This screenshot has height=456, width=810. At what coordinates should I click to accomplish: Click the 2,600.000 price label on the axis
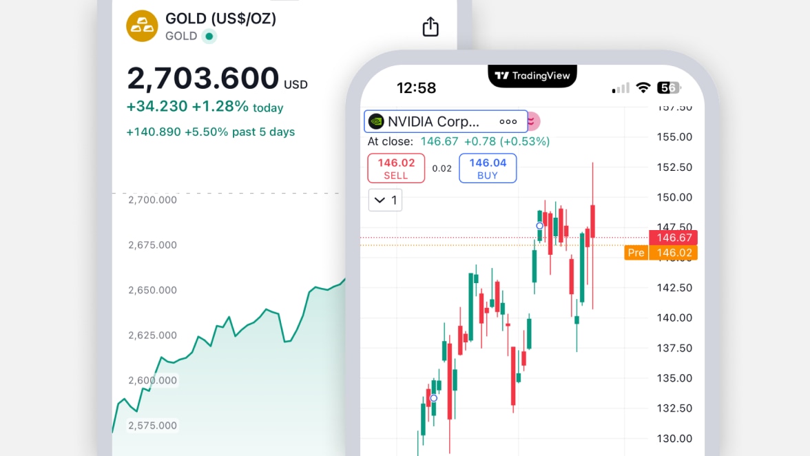pyautogui.click(x=152, y=380)
